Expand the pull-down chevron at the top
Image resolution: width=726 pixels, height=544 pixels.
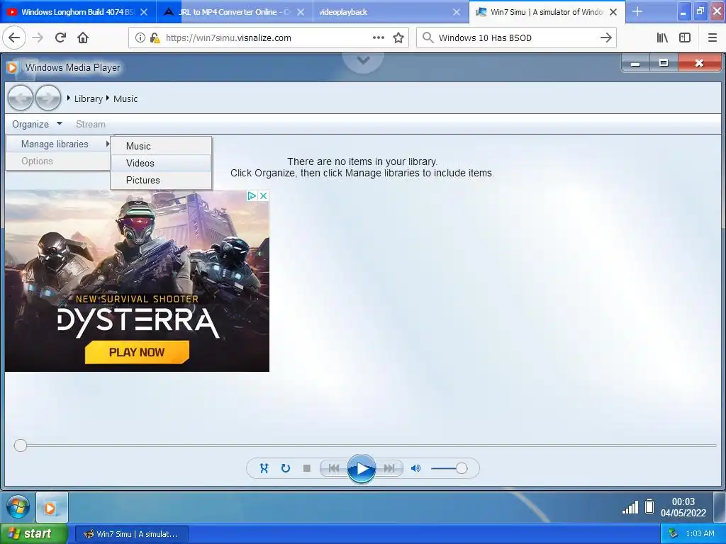[x=364, y=59]
